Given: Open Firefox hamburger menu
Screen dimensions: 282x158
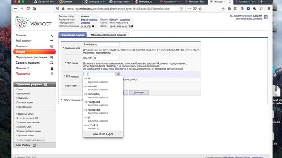Looking at the screenshot, I should click(269, 9).
